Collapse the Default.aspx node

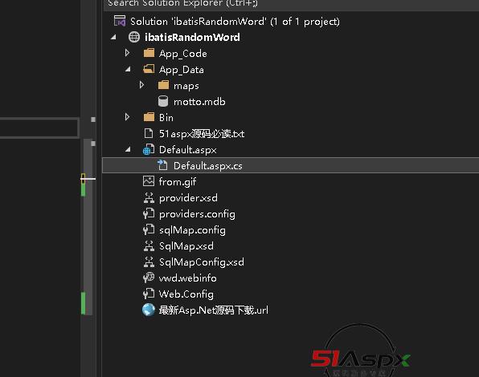[128, 149]
